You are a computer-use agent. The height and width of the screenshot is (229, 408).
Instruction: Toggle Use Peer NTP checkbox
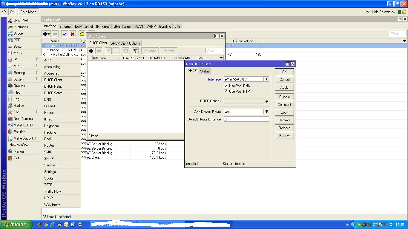point(226,92)
